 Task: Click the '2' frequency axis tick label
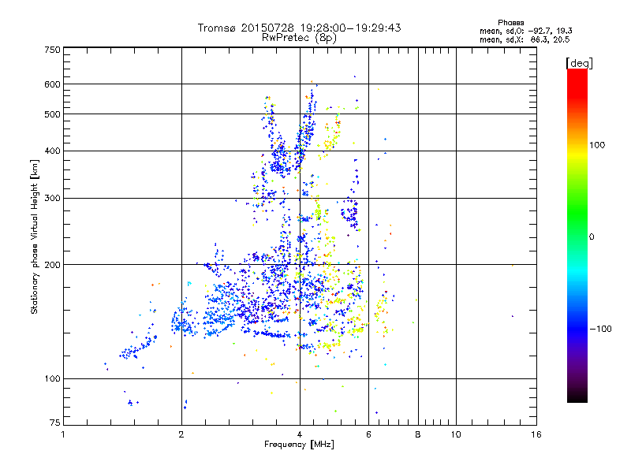point(181,434)
